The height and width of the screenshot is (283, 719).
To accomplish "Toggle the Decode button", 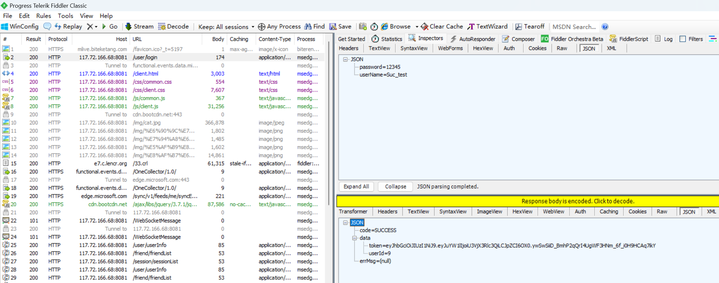I will (x=173, y=27).
